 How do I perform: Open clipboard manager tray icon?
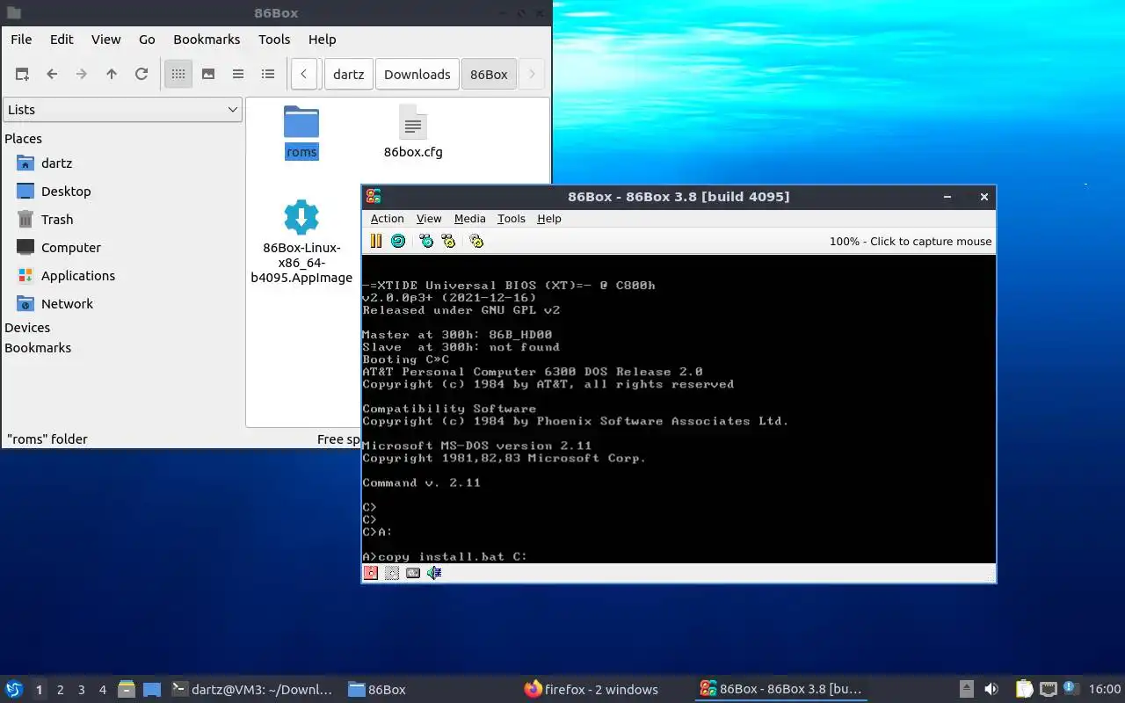point(1024,689)
